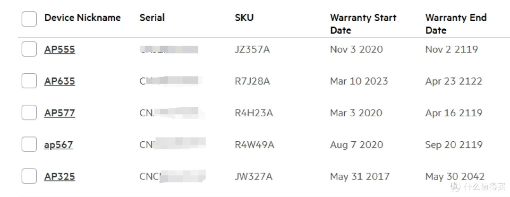View the AP325 device page
The height and width of the screenshot is (197, 510).
click(59, 176)
